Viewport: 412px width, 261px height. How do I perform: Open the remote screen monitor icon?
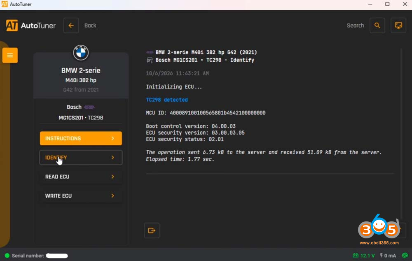tap(398, 26)
